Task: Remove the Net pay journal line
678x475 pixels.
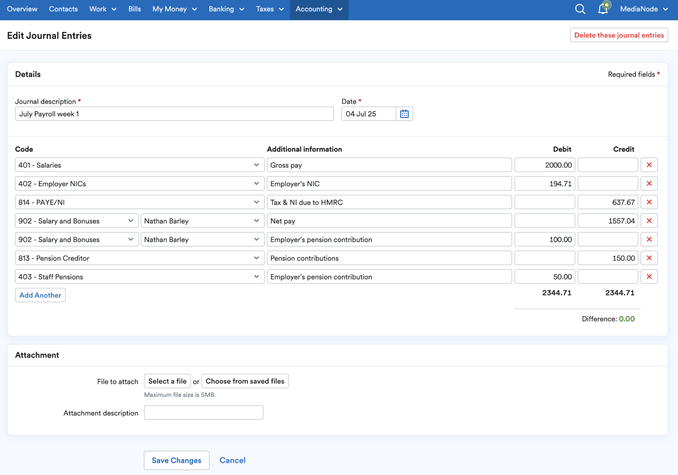Action: [649, 221]
